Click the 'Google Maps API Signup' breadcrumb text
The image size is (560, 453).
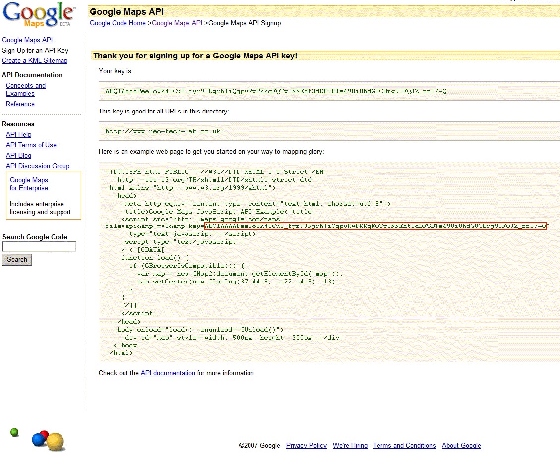coord(245,23)
